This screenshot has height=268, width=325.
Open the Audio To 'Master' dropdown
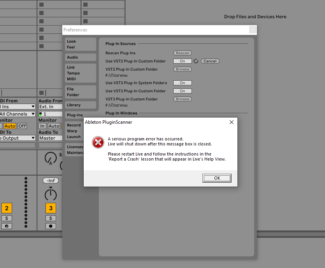coord(50,138)
